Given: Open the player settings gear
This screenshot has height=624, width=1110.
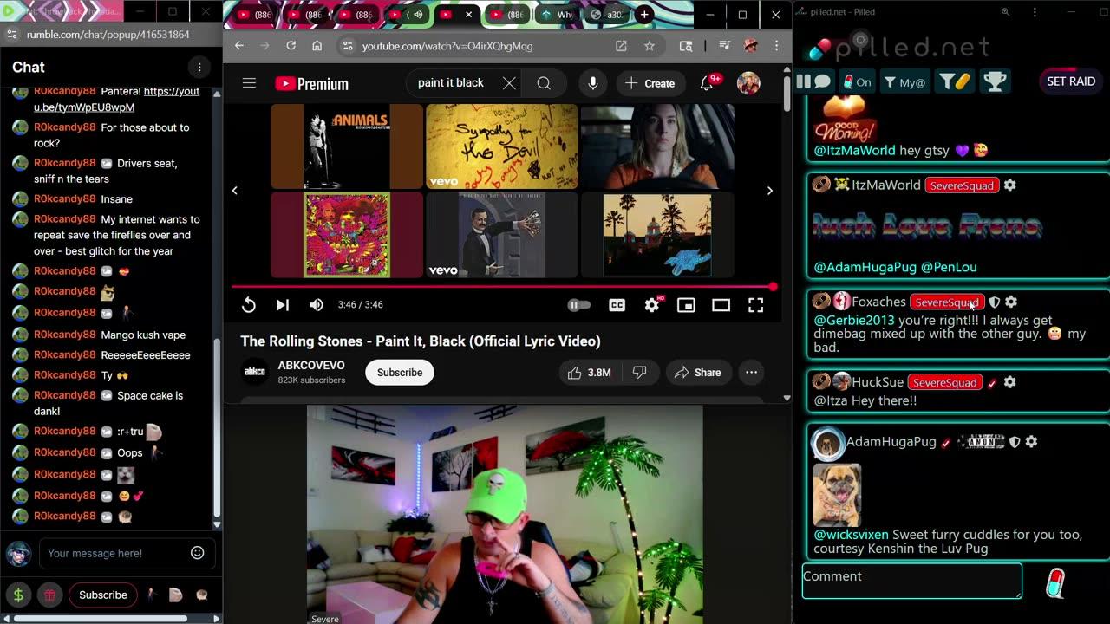Looking at the screenshot, I should [x=652, y=305].
